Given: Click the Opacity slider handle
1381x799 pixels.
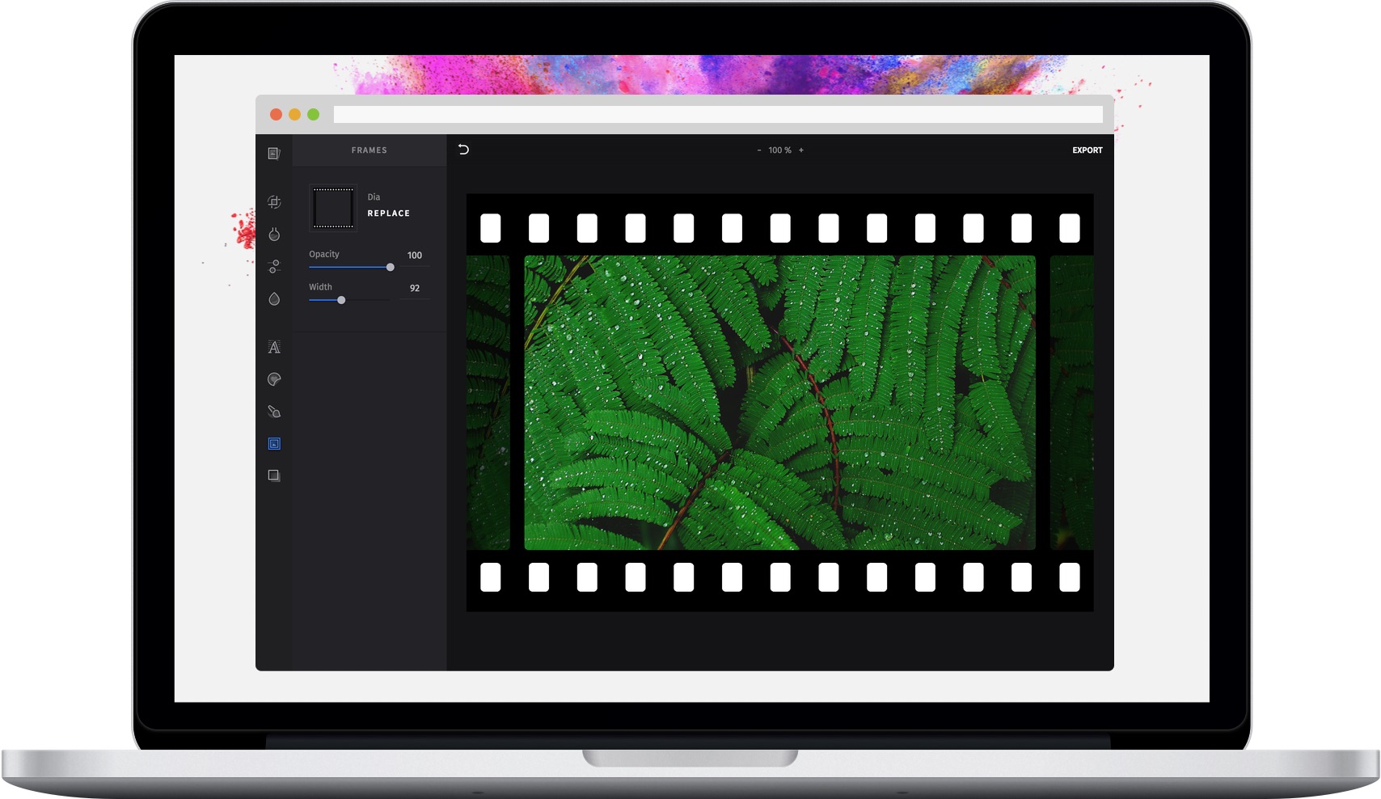Looking at the screenshot, I should [390, 267].
